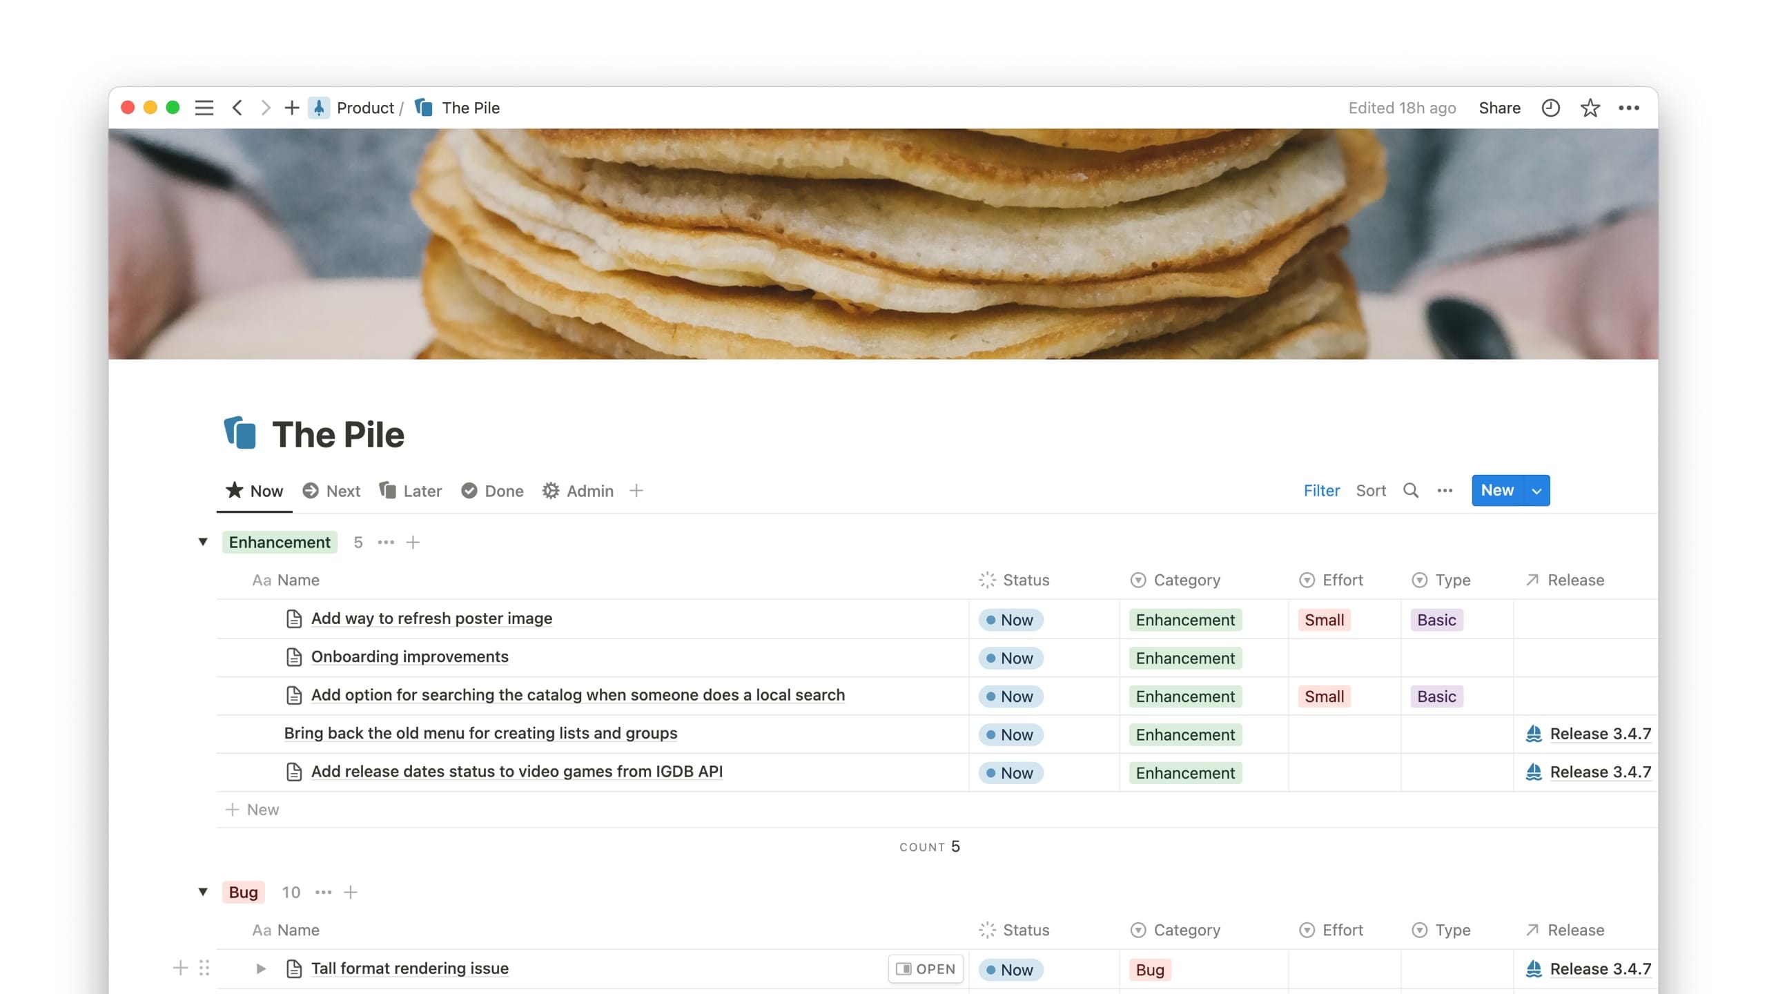Image resolution: width=1767 pixels, height=994 pixels.
Task: Collapse the Bug group
Action: pyautogui.click(x=203, y=892)
